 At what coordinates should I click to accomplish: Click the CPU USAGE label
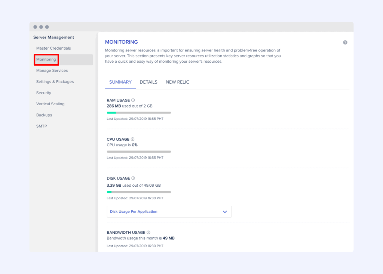tap(118, 139)
